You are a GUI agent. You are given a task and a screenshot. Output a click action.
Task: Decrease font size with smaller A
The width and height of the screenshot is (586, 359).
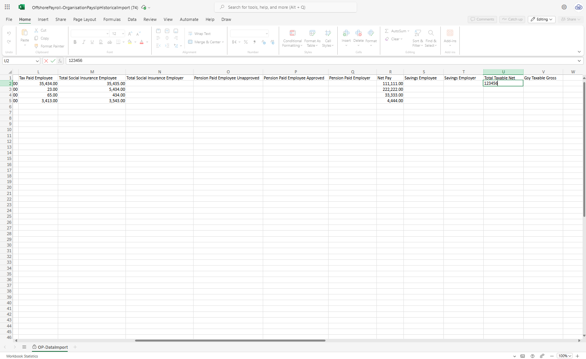tap(138, 33)
